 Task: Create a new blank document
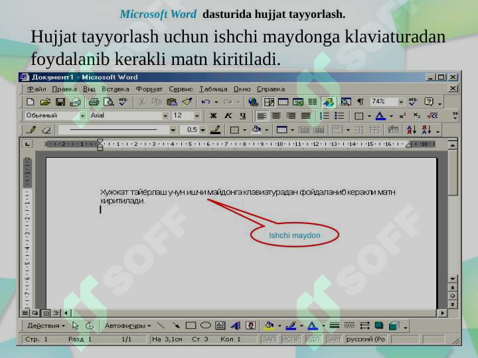(30, 101)
